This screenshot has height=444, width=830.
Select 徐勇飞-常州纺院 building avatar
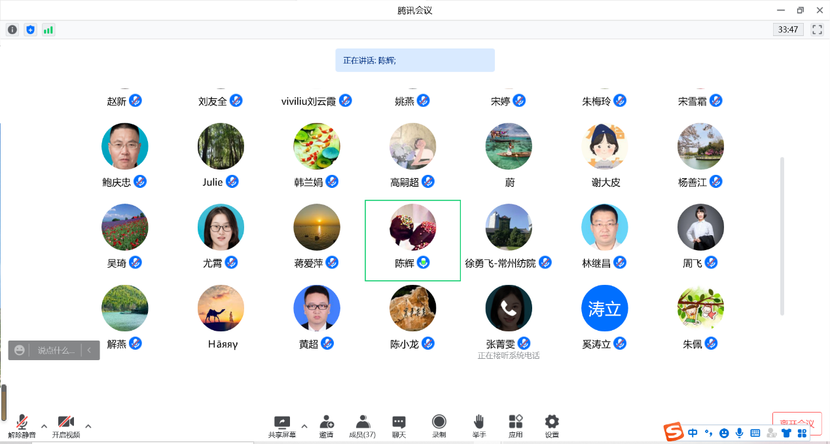[x=509, y=227]
